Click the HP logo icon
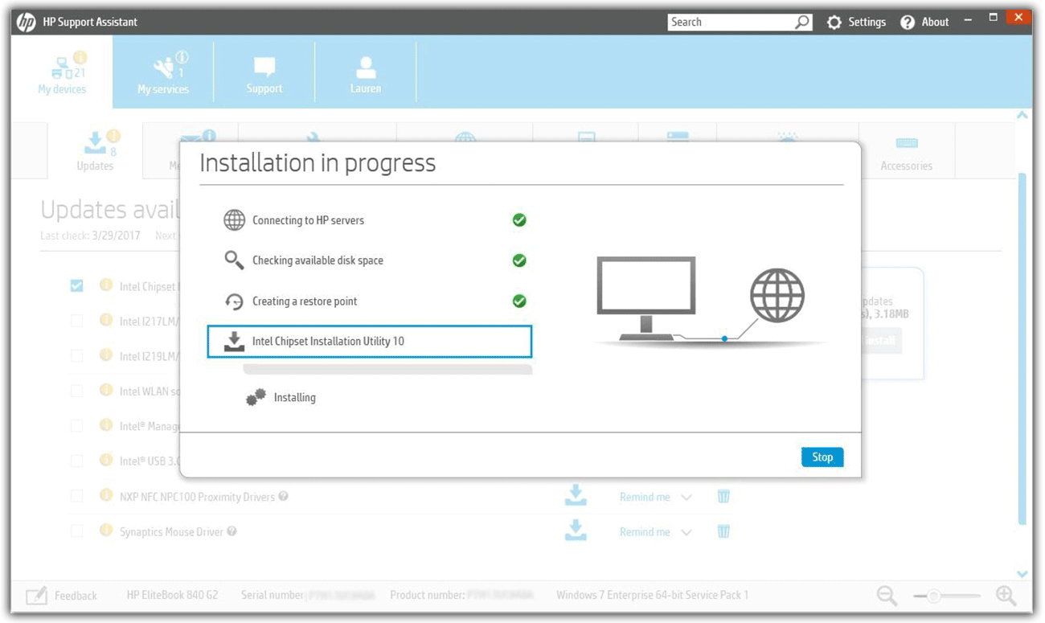 (x=27, y=22)
